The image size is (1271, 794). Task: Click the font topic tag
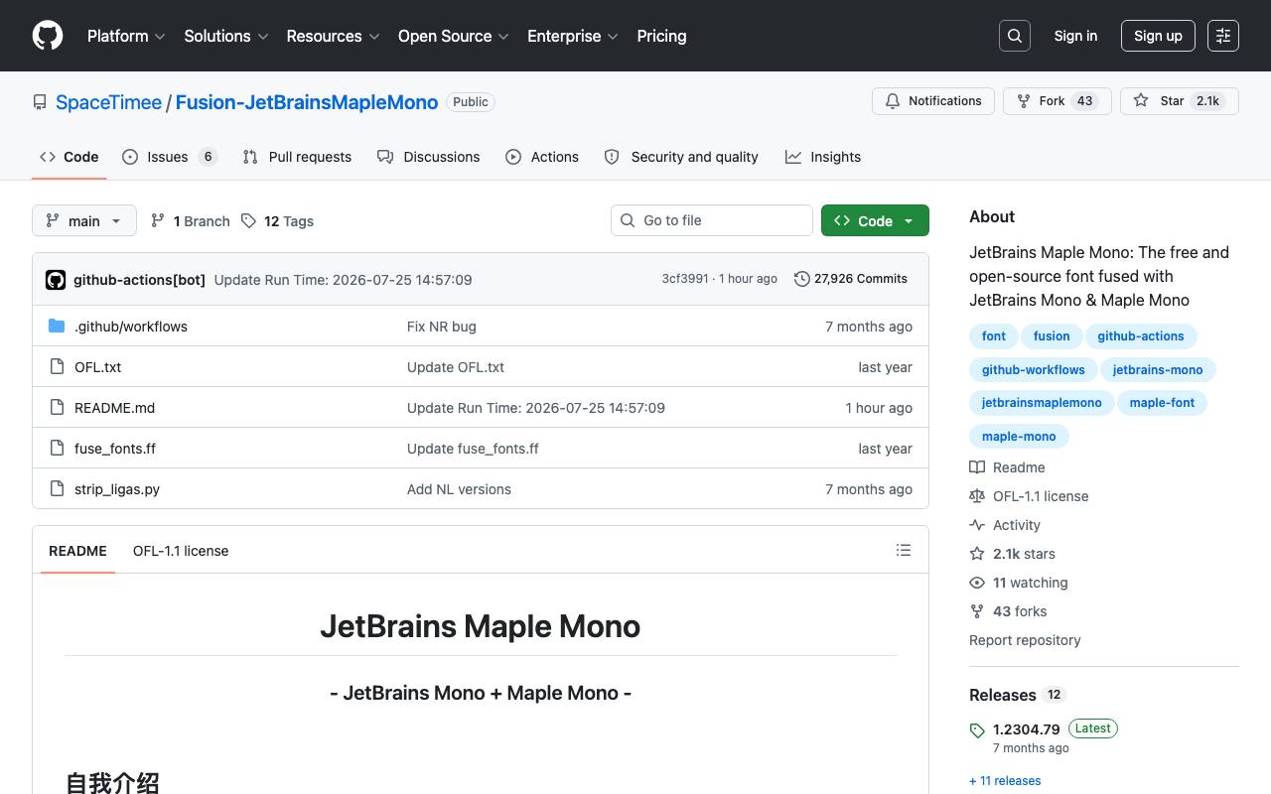pyautogui.click(x=994, y=336)
